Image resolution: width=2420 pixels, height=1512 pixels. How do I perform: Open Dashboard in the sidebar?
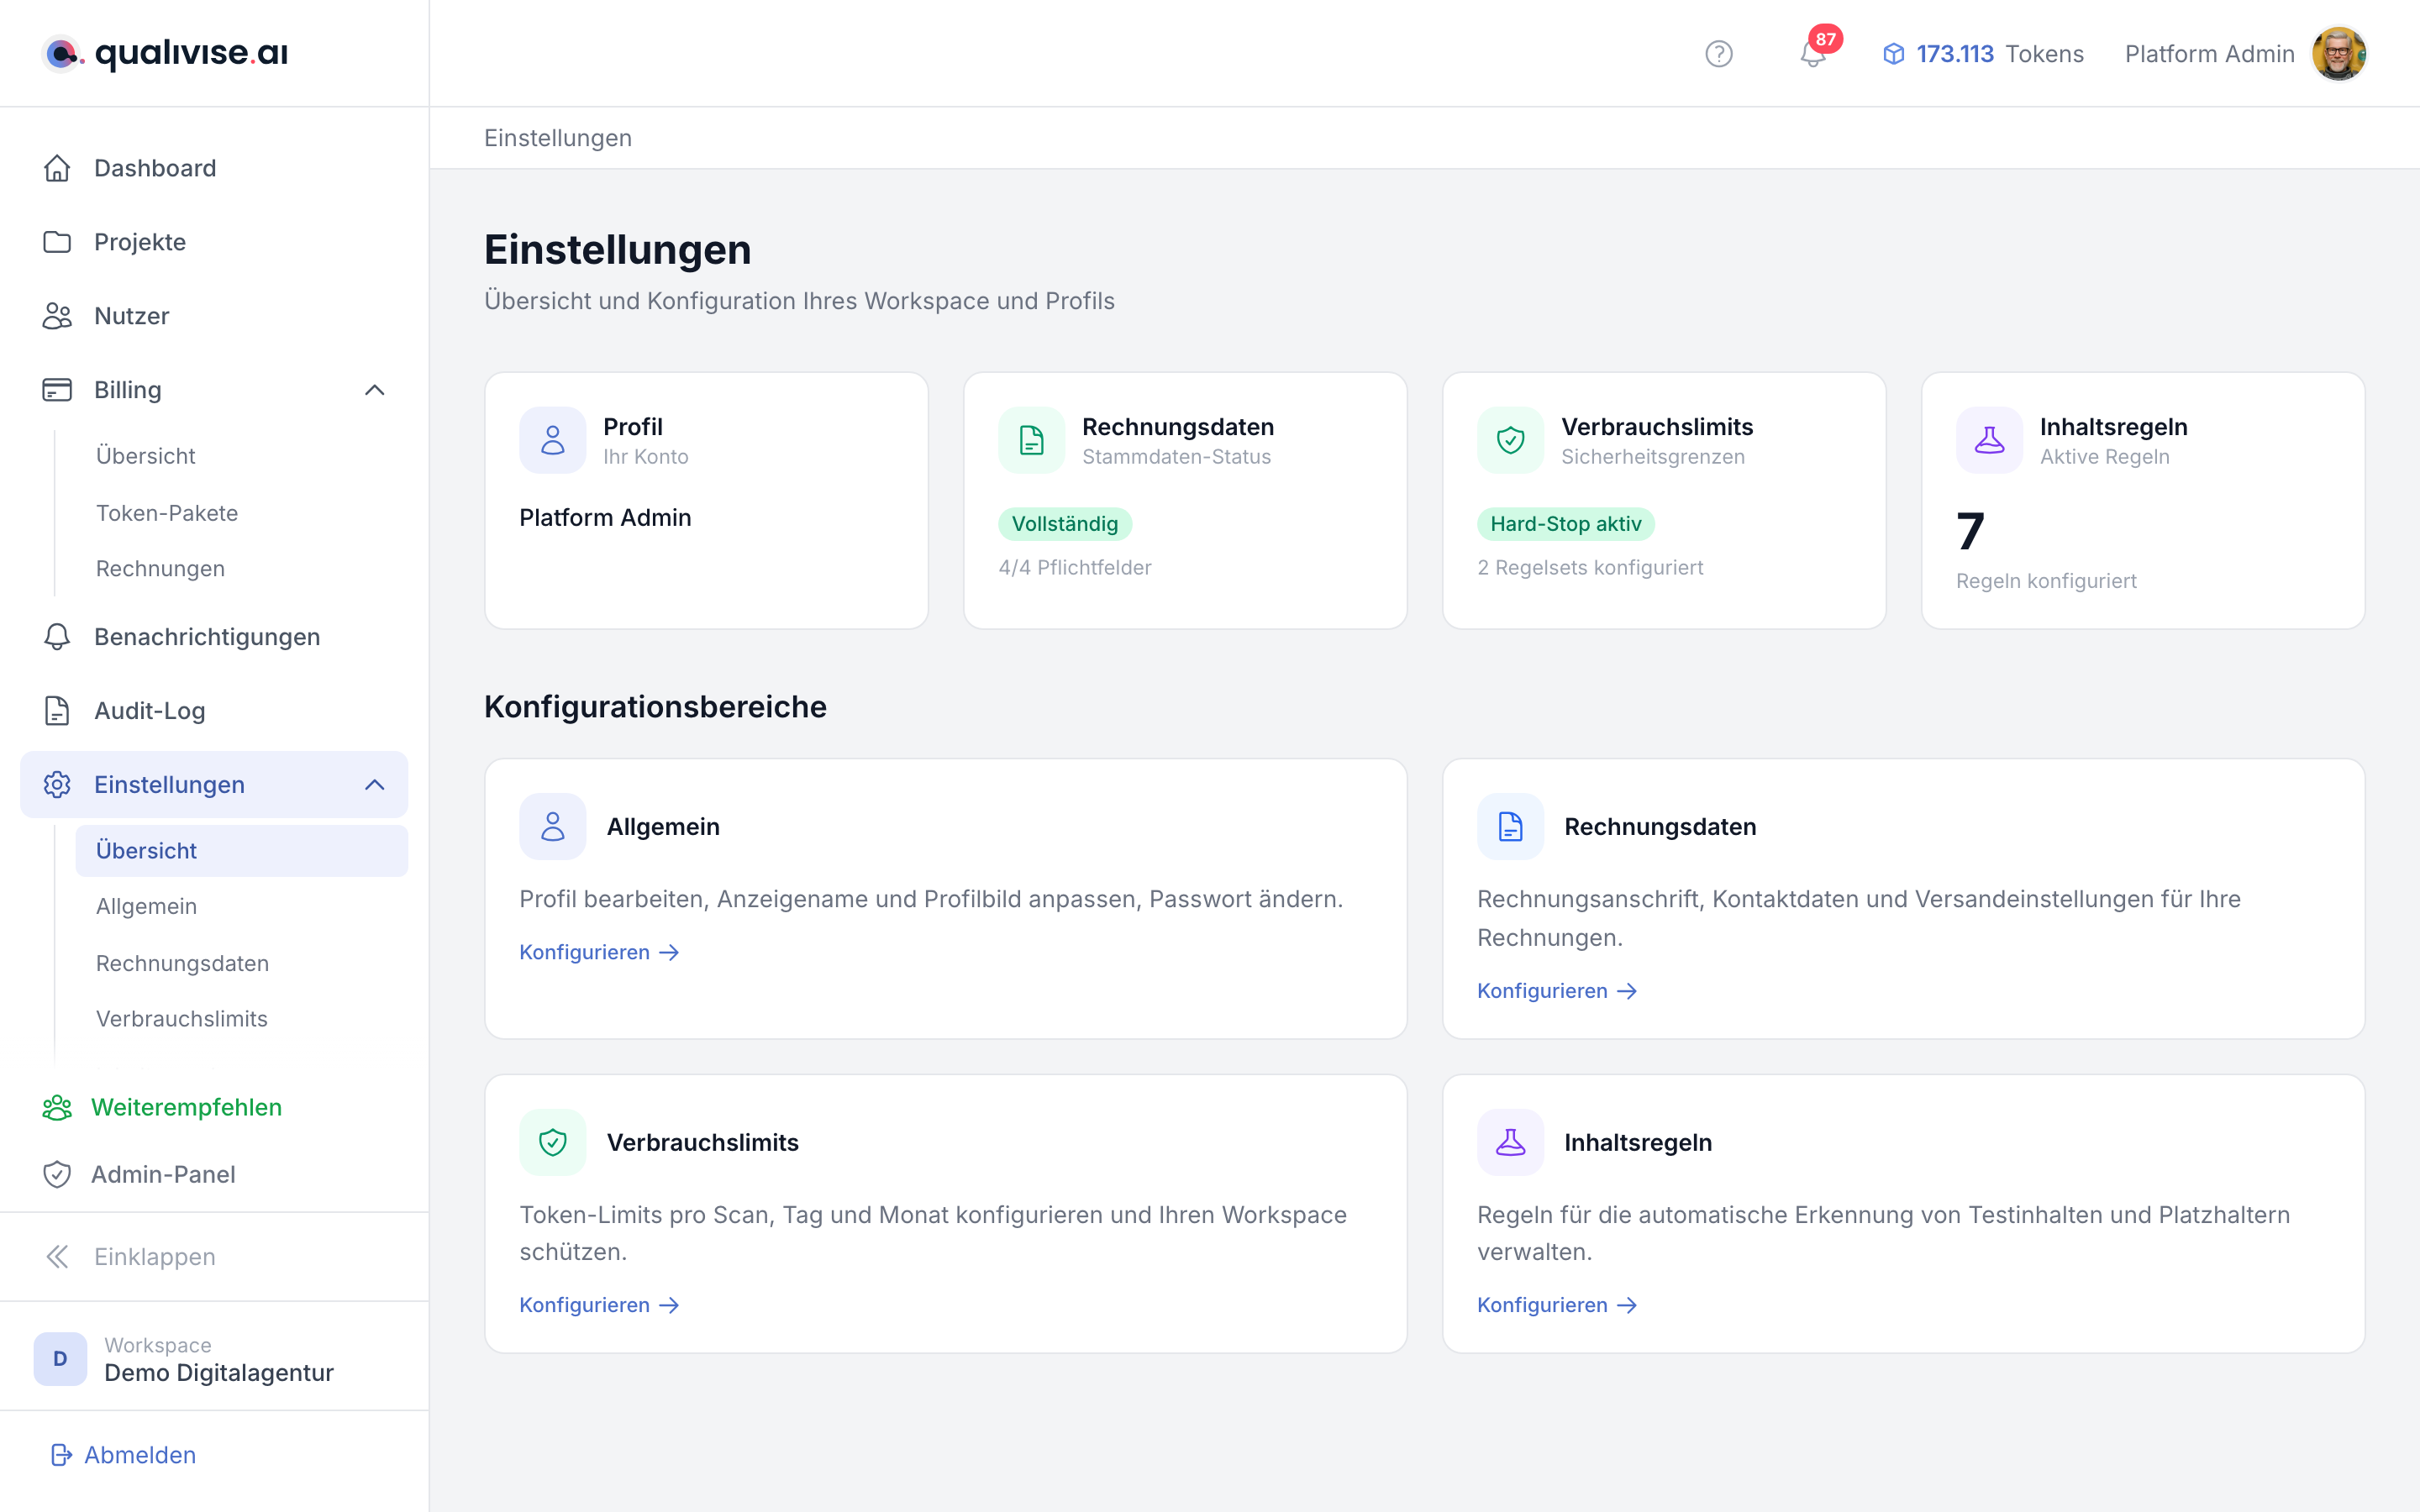(214, 168)
